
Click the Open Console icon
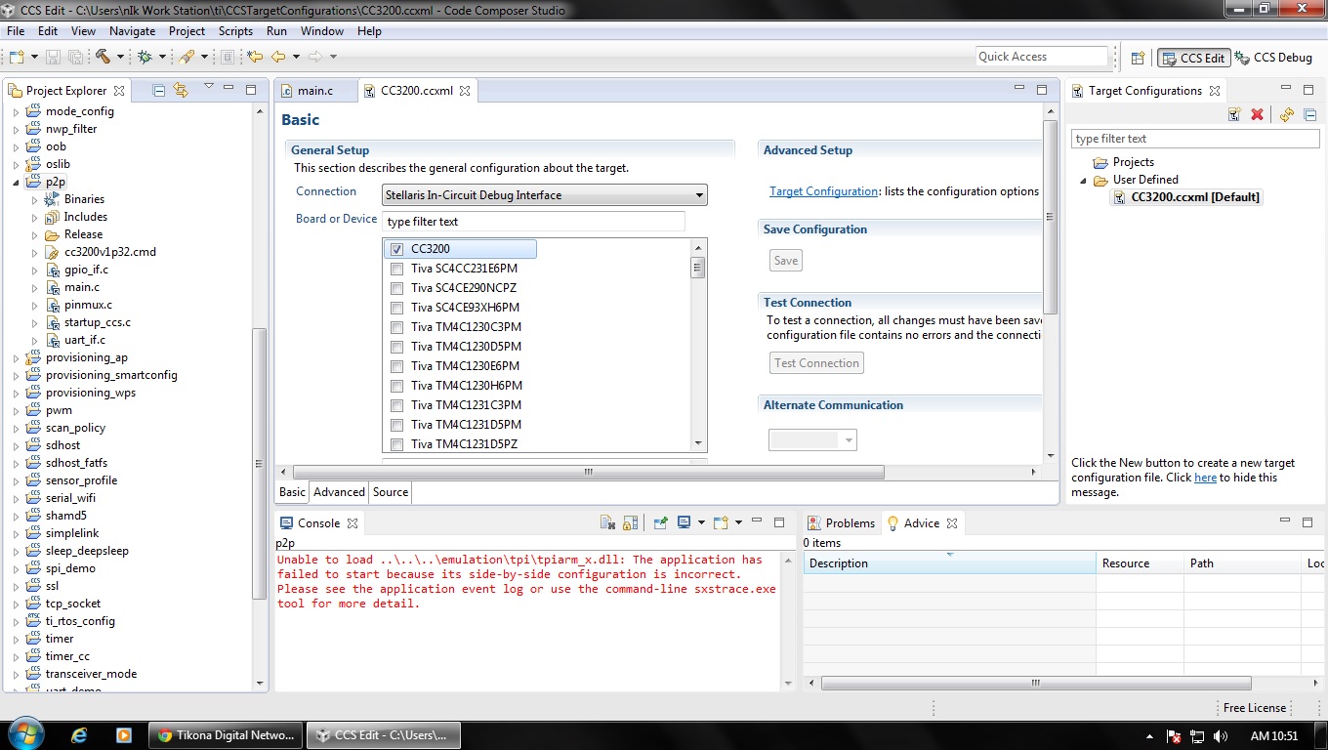pyautogui.click(x=721, y=522)
